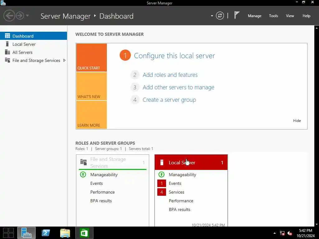This screenshot has width=319, height=239.
Task: Click the step 3 number circle
Action: [135, 87]
